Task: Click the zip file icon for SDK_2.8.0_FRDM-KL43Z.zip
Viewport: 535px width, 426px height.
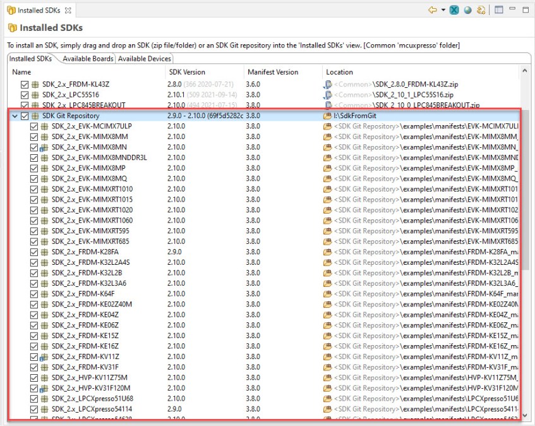Action: pyautogui.click(x=328, y=85)
